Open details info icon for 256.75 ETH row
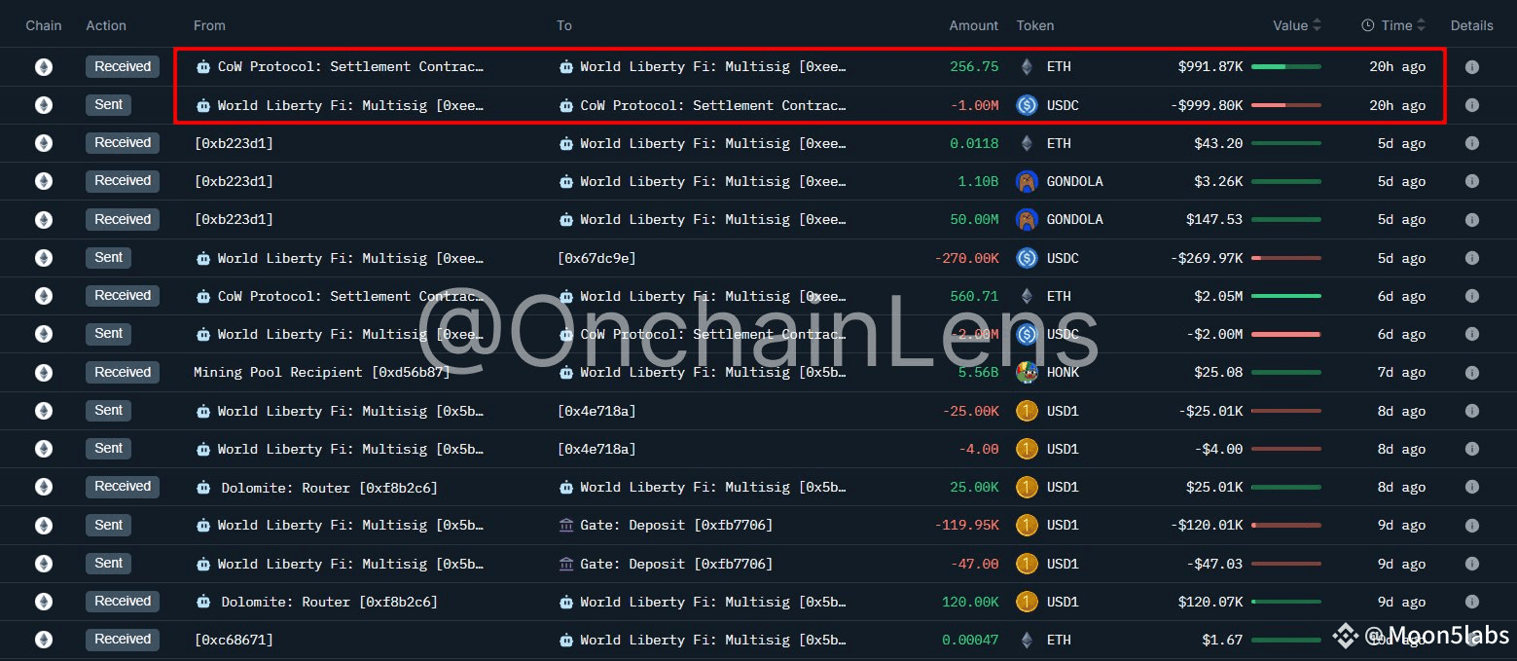The height and width of the screenshot is (661, 1517). point(1472,67)
